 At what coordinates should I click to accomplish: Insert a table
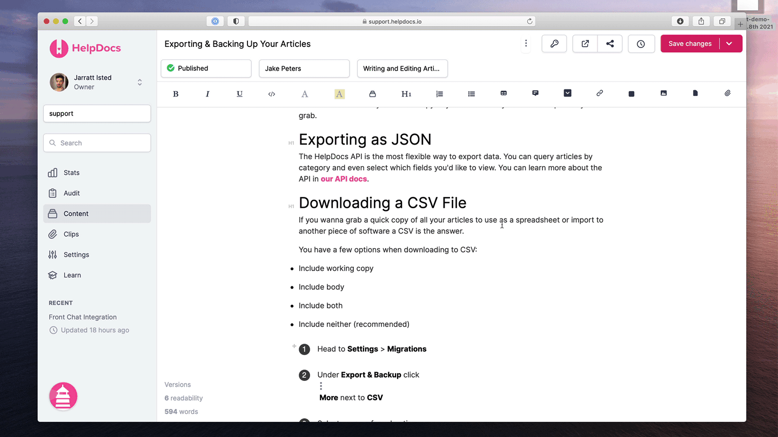(504, 93)
